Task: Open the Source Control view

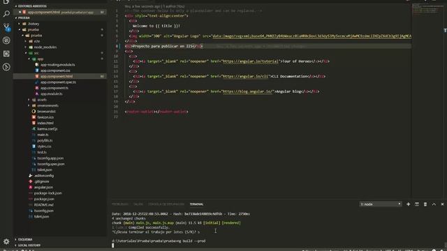Action: 6,27
